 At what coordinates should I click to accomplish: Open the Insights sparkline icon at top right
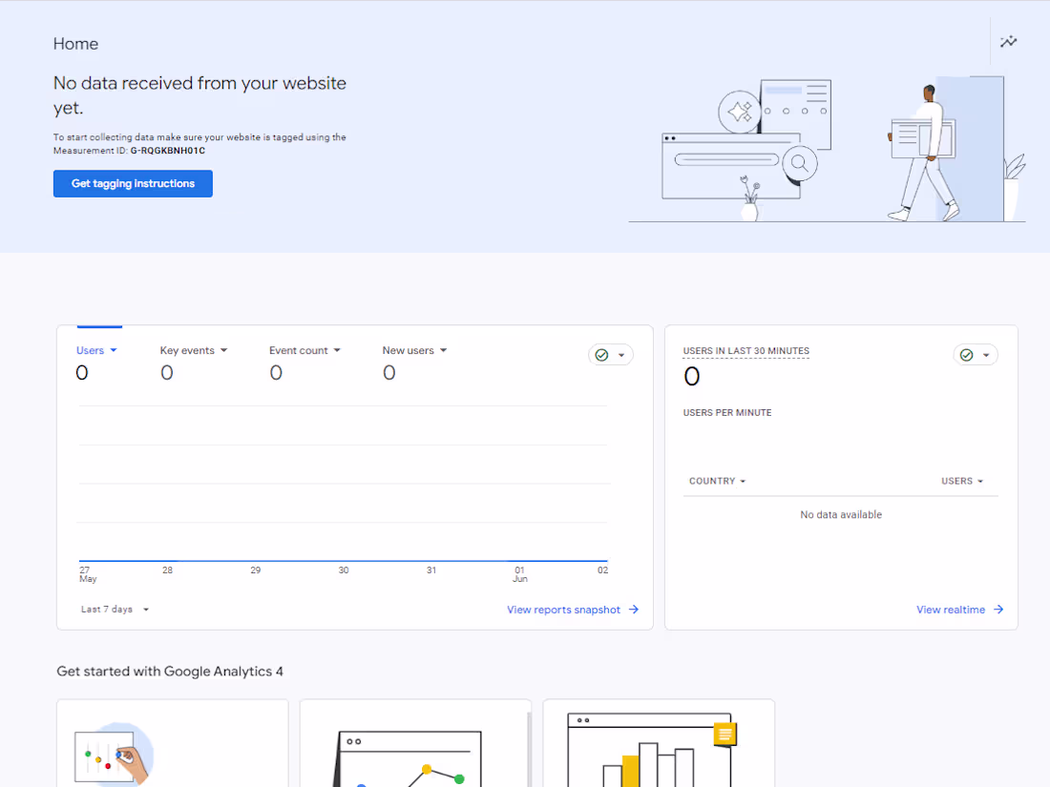click(x=1009, y=41)
